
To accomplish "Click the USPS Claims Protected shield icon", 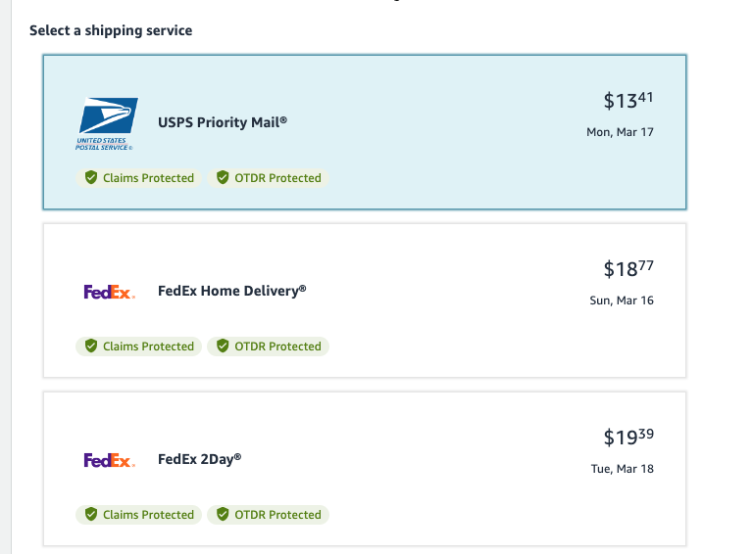I will click(91, 177).
